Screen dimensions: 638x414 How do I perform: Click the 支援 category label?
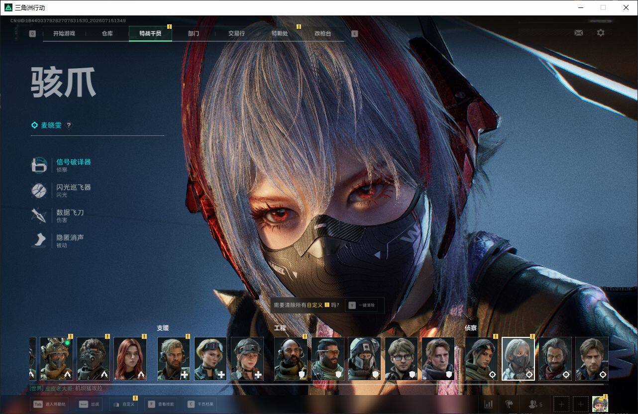pyautogui.click(x=163, y=328)
